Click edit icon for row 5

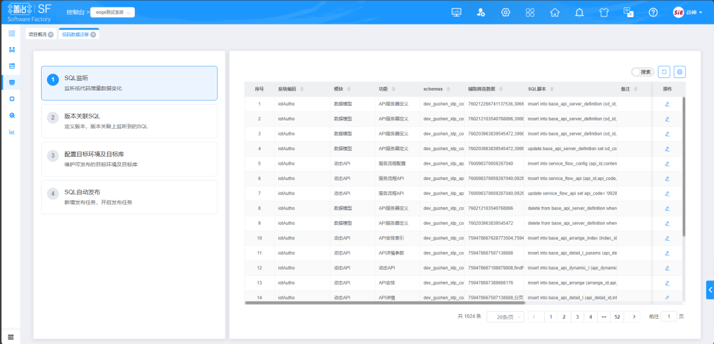point(667,163)
